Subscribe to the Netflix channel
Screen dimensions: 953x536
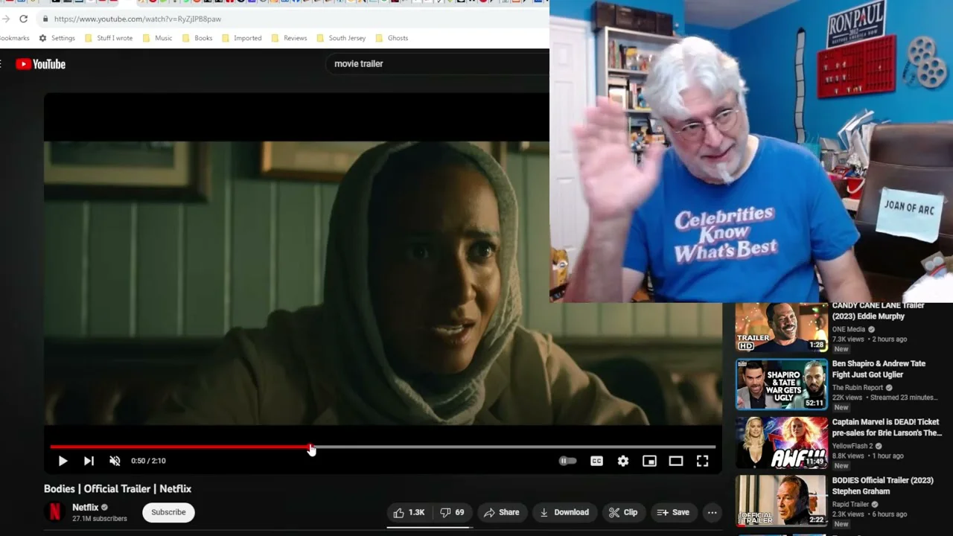click(168, 512)
